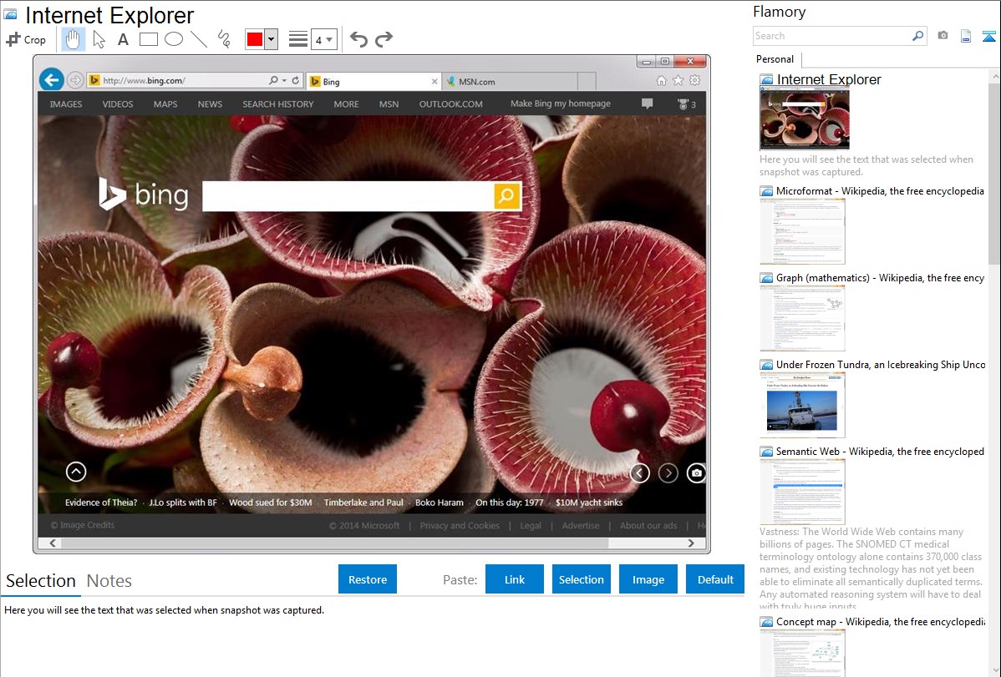
Task: Click the feedback speech bubble on Bing bar
Action: coord(647,104)
